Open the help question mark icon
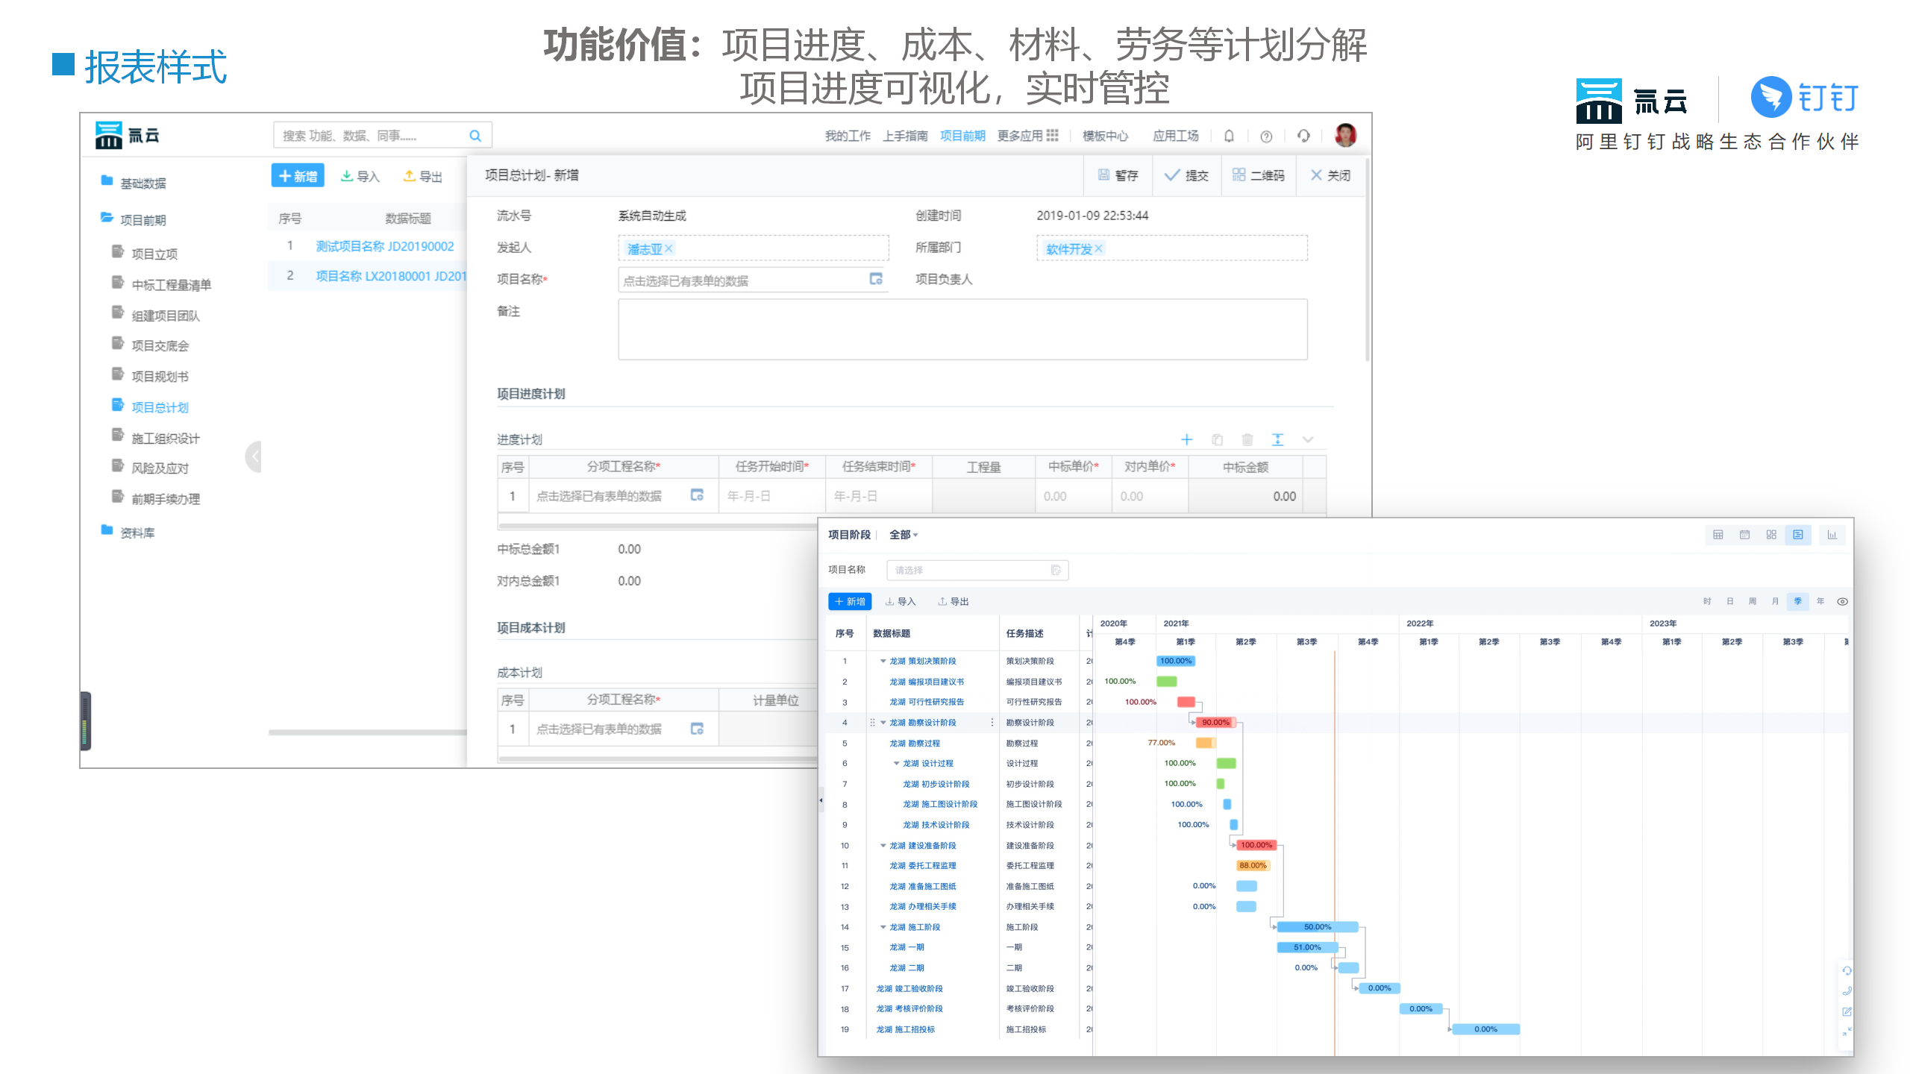Screen dimensions: 1910x1074 pyautogui.click(x=1266, y=136)
